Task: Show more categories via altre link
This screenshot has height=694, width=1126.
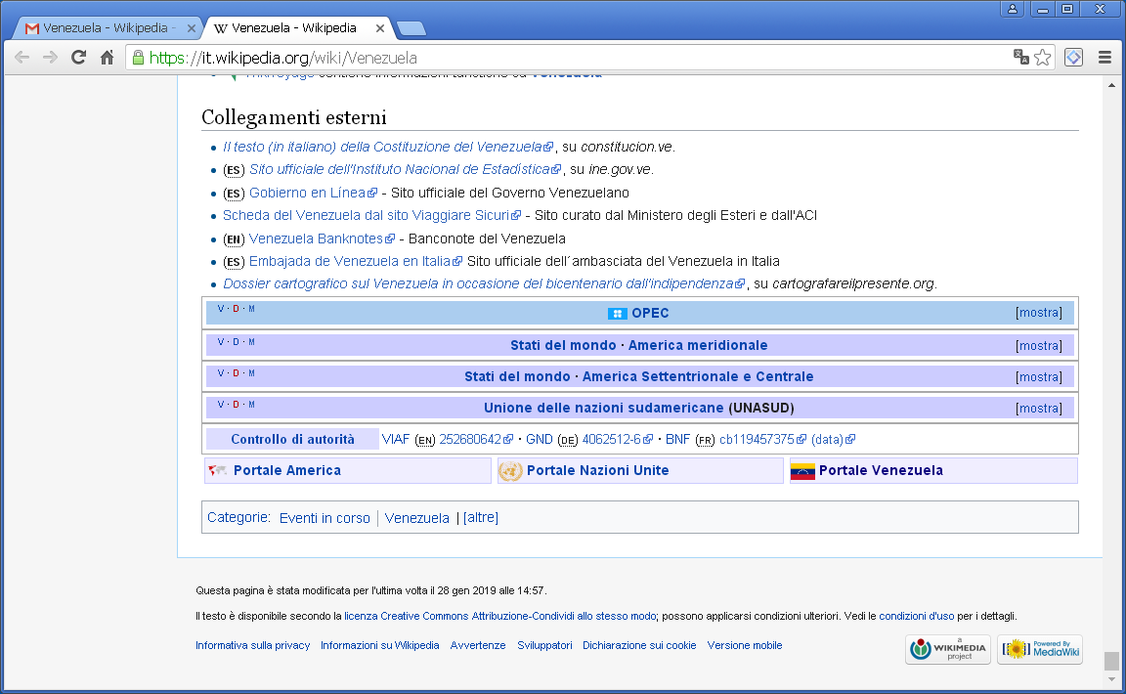Action: click(x=480, y=517)
